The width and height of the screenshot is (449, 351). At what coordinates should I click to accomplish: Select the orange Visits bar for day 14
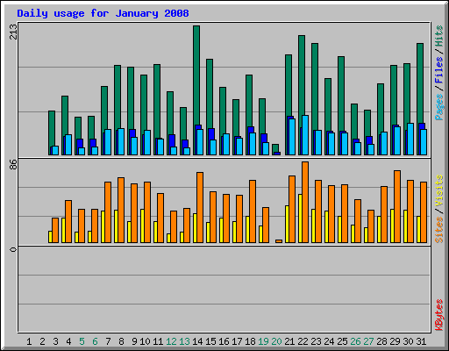(200, 207)
